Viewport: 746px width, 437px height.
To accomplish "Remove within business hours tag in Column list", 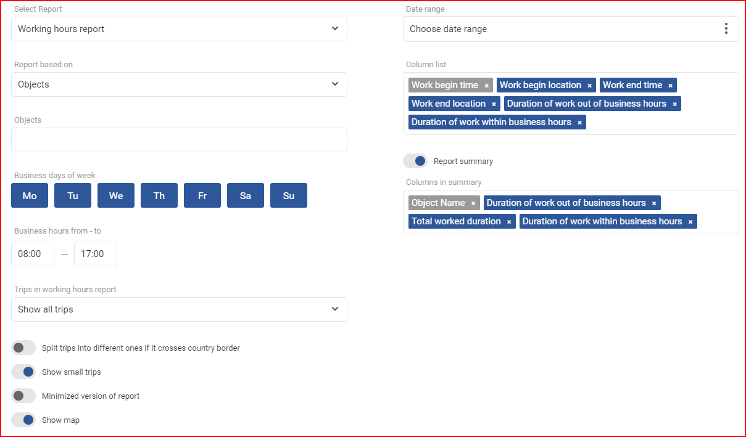I will pyautogui.click(x=579, y=123).
